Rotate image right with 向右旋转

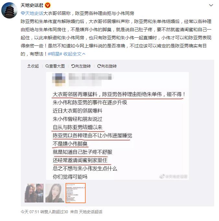(x=107, y=66)
